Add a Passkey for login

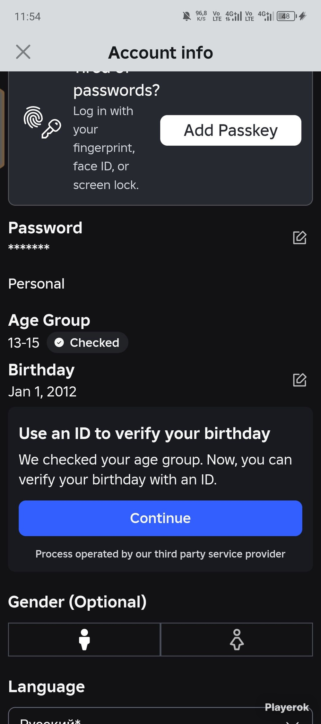[x=230, y=130]
